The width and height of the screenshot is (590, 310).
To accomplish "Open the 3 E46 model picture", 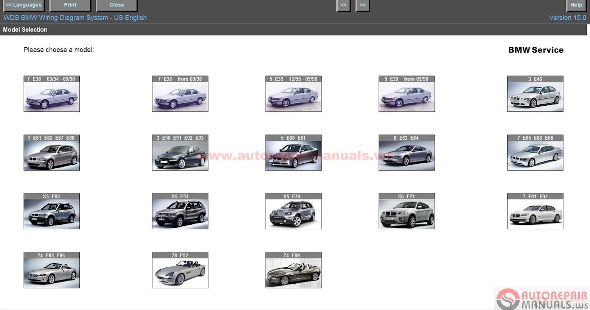I will [x=535, y=93].
